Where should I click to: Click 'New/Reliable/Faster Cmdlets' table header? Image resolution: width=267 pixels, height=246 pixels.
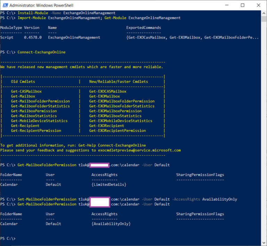tap(119, 82)
